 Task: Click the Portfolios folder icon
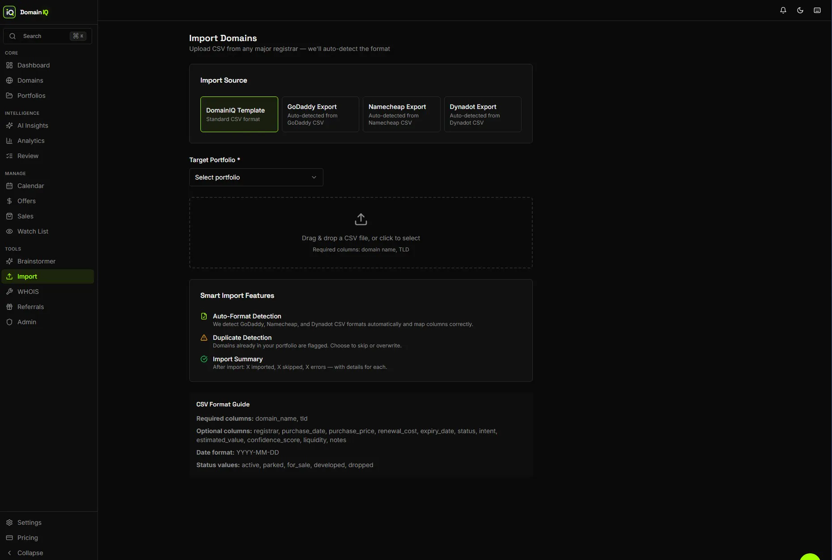pos(9,96)
